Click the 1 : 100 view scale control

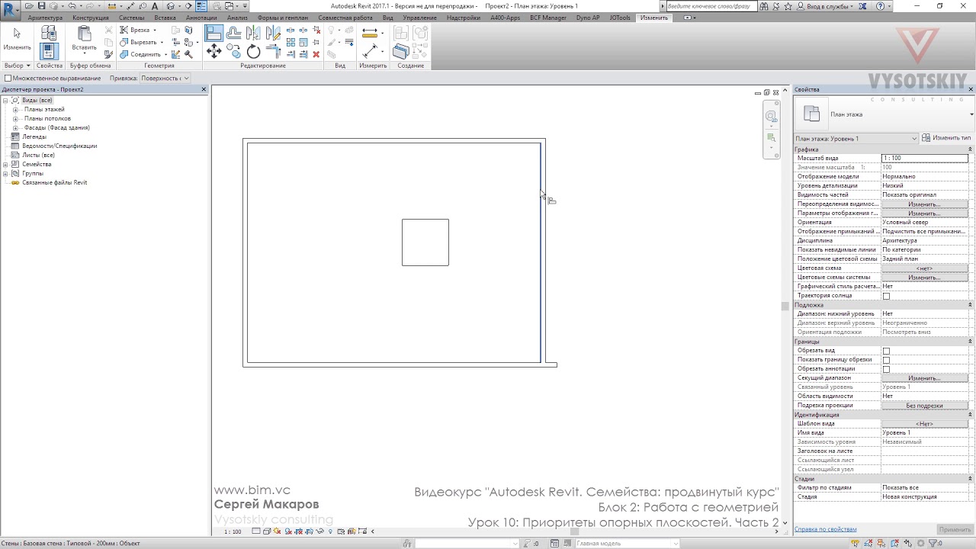[x=233, y=531]
